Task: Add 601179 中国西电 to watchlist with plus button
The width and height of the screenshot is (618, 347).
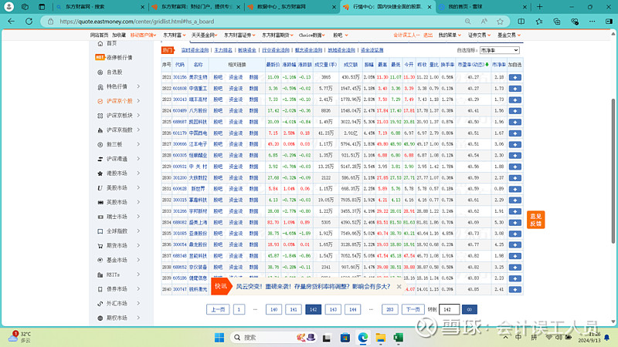Action: pos(514,133)
